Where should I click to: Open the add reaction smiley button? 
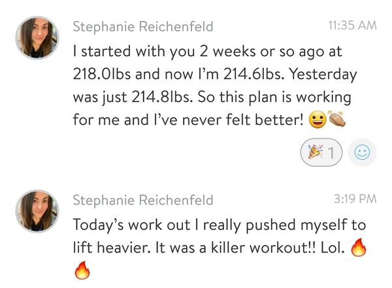362,152
